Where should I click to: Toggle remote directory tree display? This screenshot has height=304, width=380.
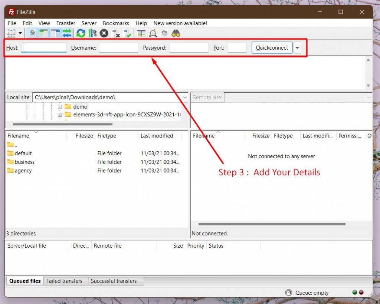[56, 33]
